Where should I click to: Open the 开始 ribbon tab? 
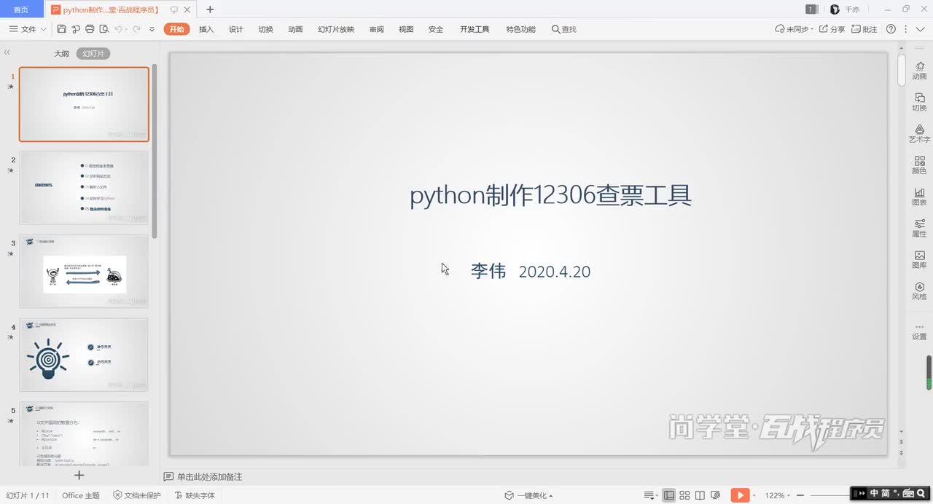[x=176, y=29]
